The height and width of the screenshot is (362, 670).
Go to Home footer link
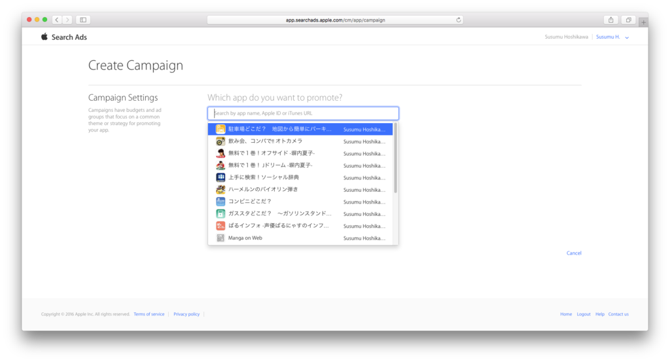coord(566,314)
